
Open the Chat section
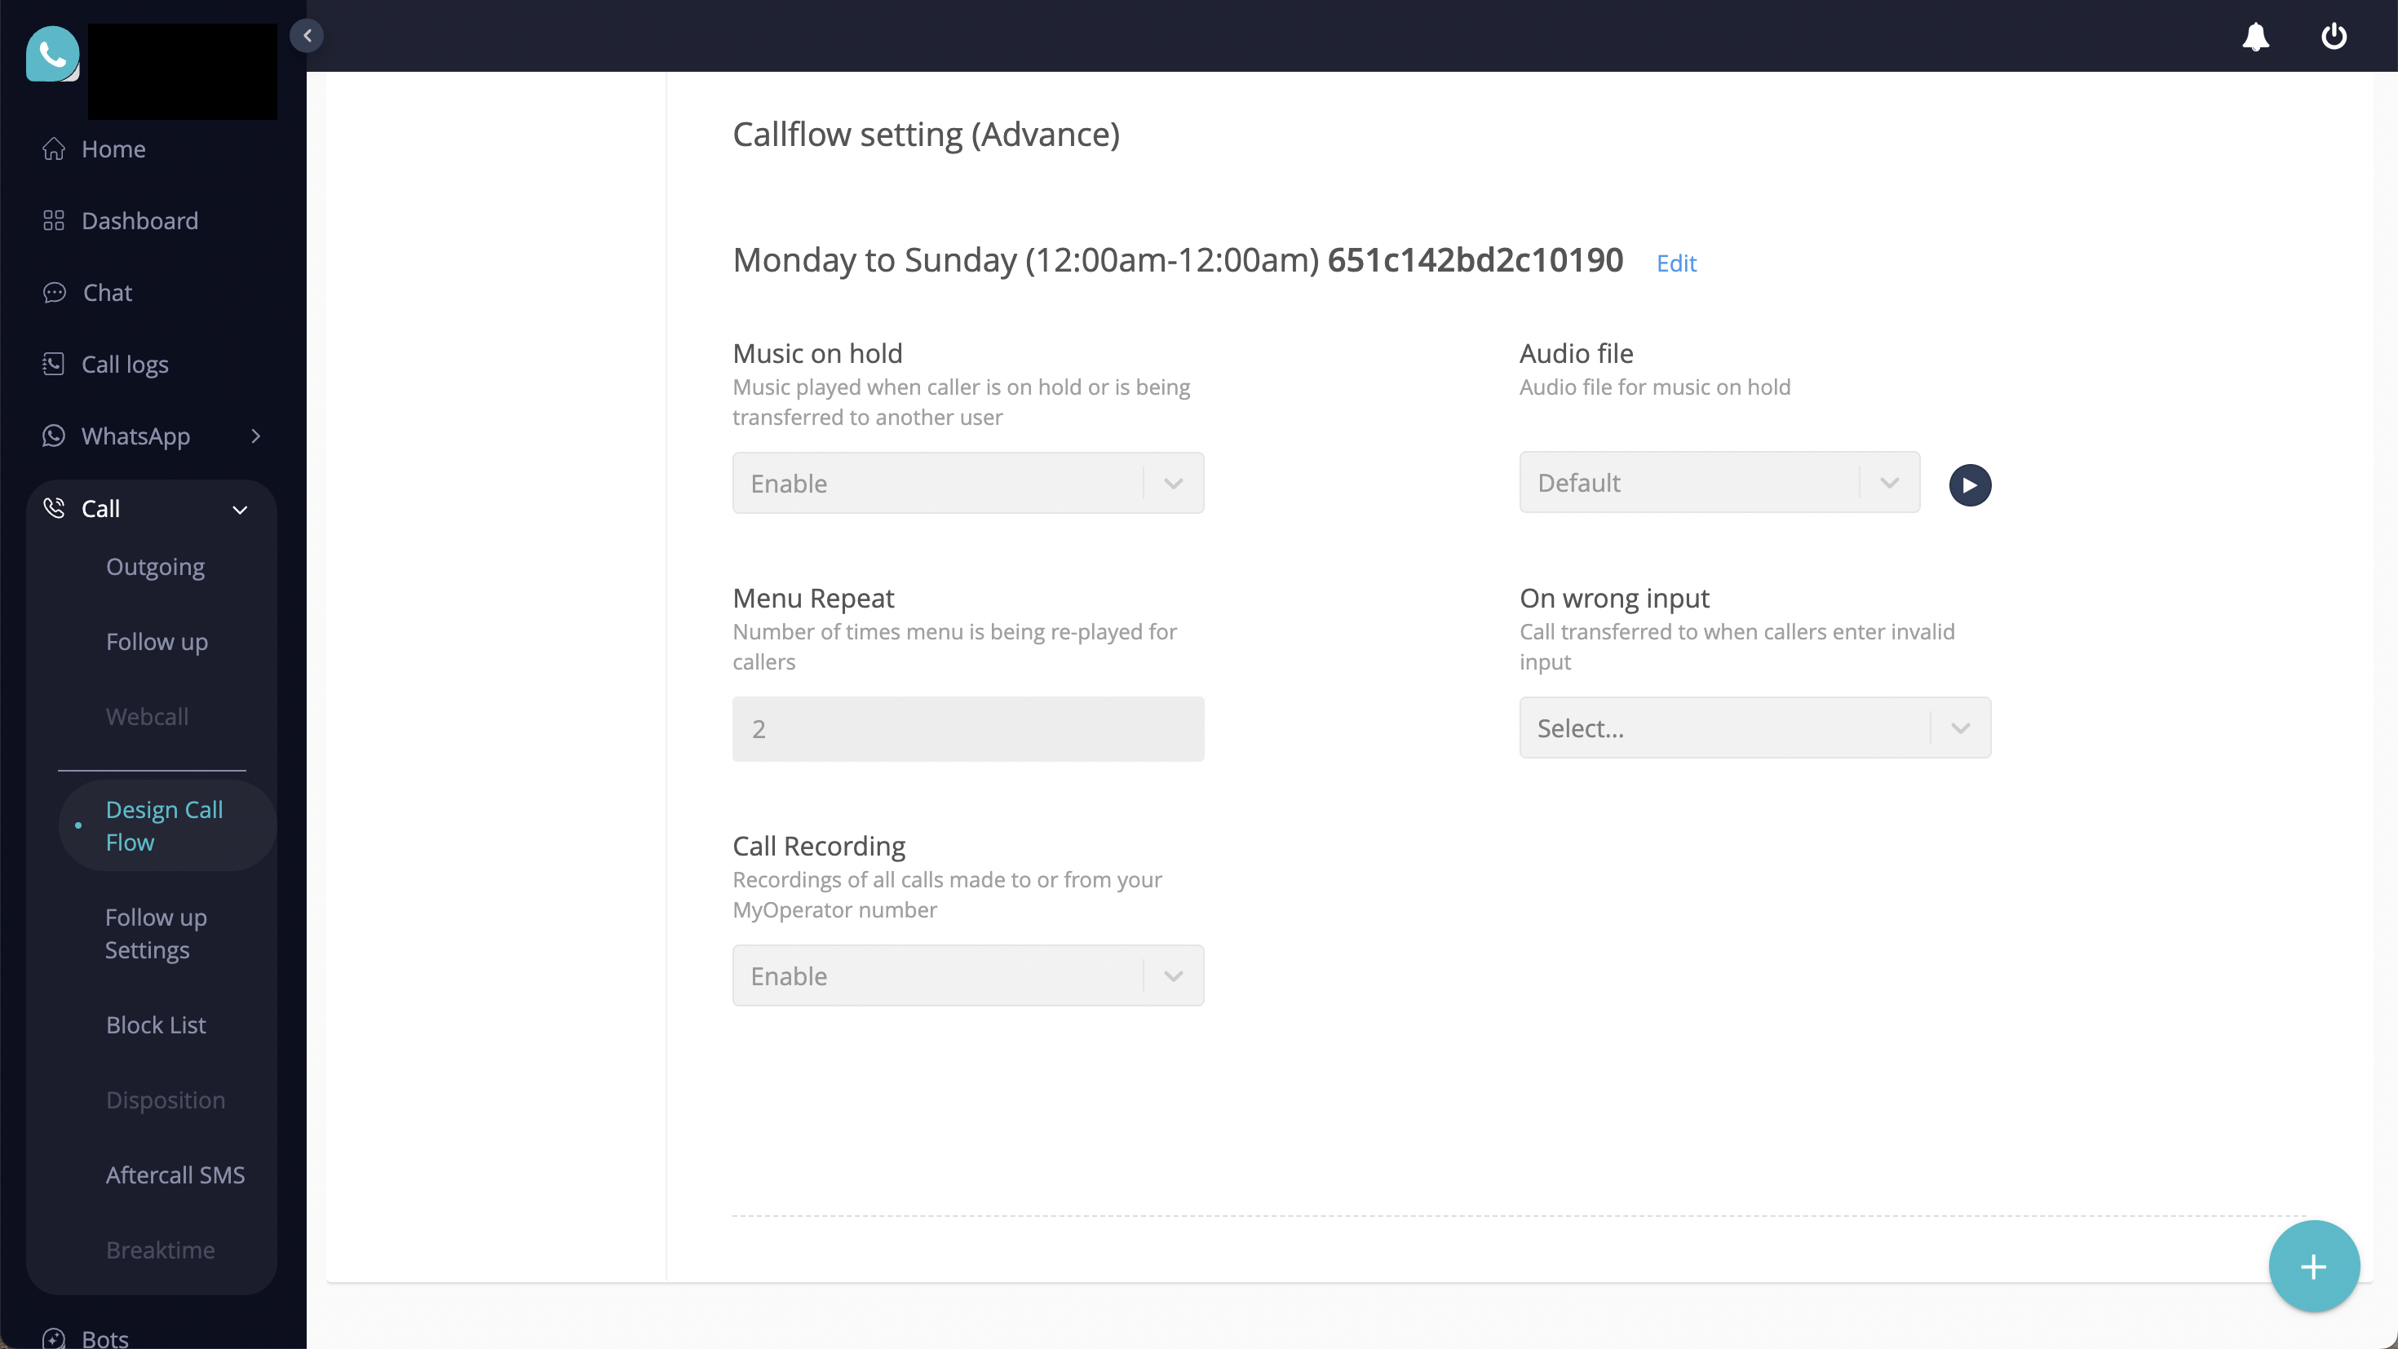[108, 292]
